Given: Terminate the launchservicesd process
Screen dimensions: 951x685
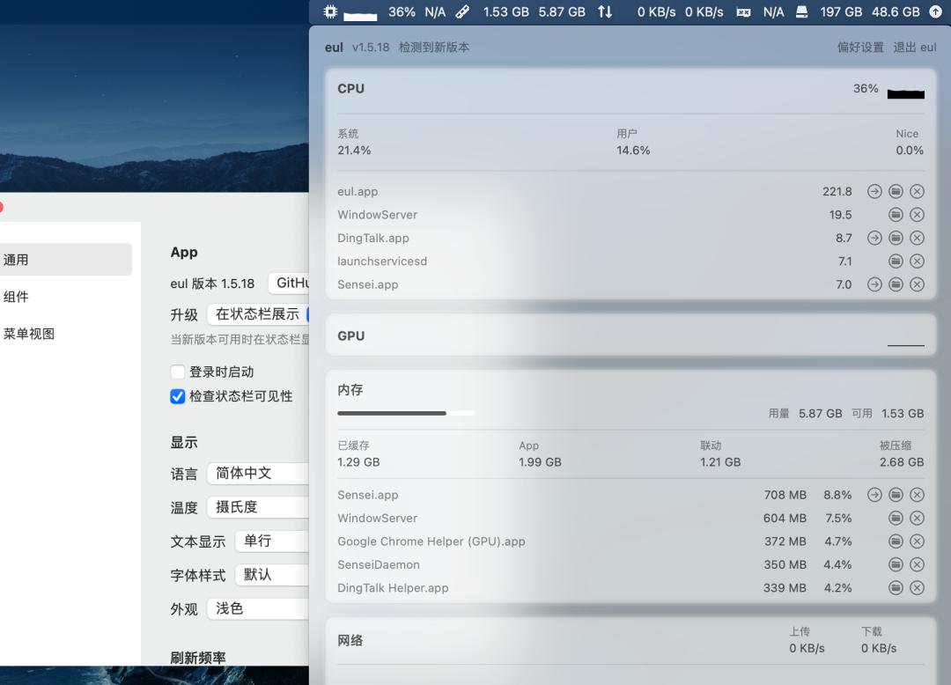Looking at the screenshot, I should tap(917, 261).
